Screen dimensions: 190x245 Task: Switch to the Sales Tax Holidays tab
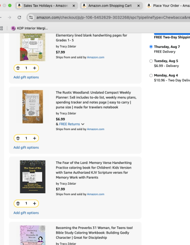(47, 6)
